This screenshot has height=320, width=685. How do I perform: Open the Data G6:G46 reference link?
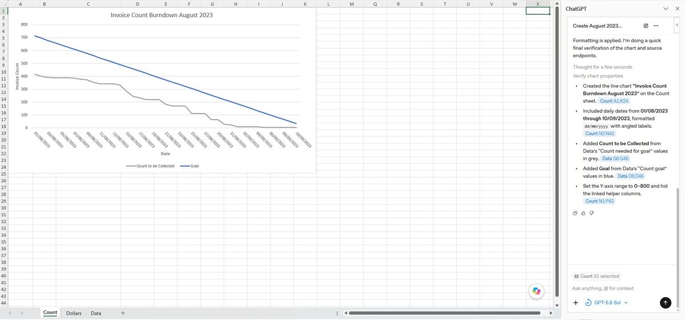tap(615, 159)
